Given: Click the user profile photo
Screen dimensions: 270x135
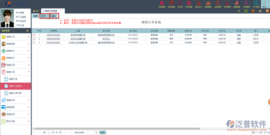Looking at the screenshot, I should [x=7, y=19].
